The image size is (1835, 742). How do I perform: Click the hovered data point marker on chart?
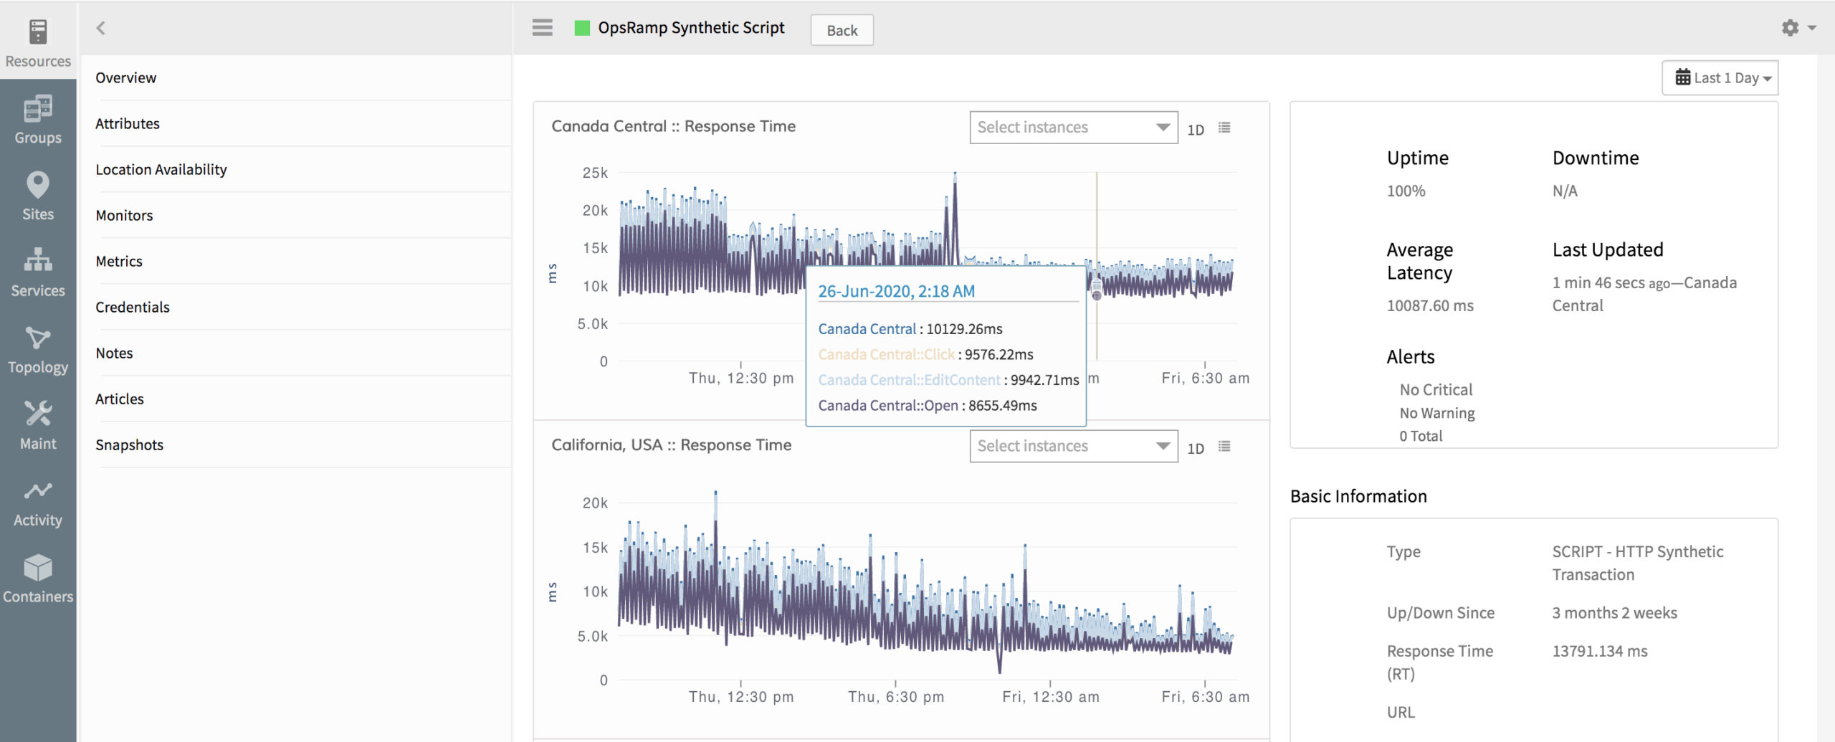coord(1097,294)
